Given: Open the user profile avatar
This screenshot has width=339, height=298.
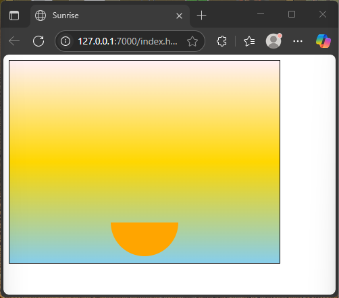Looking at the screenshot, I should [273, 41].
